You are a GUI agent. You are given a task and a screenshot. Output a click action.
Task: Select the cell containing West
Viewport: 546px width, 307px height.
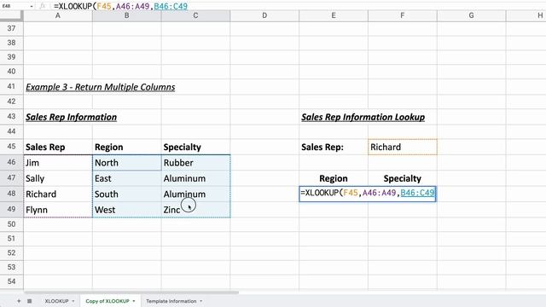pyautogui.click(x=127, y=210)
